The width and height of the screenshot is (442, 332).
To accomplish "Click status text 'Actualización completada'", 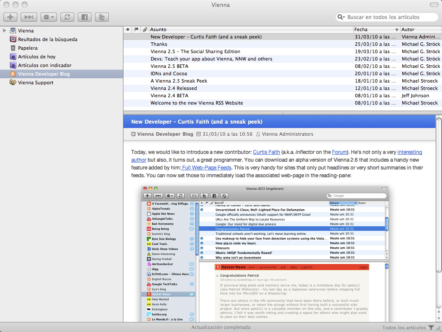I will [221, 327].
